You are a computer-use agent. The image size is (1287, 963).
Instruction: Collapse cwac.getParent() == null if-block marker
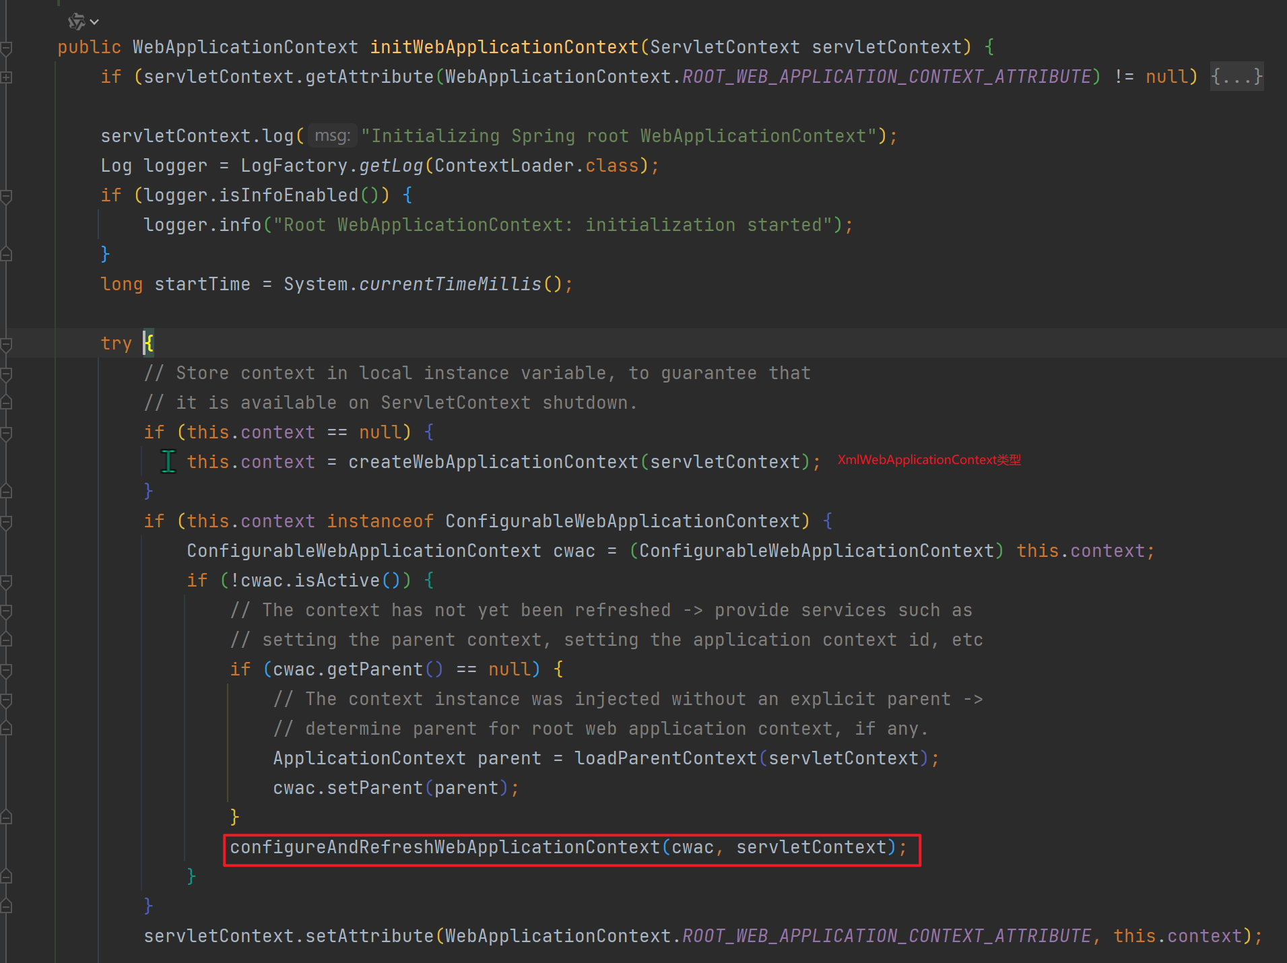(x=7, y=670)
